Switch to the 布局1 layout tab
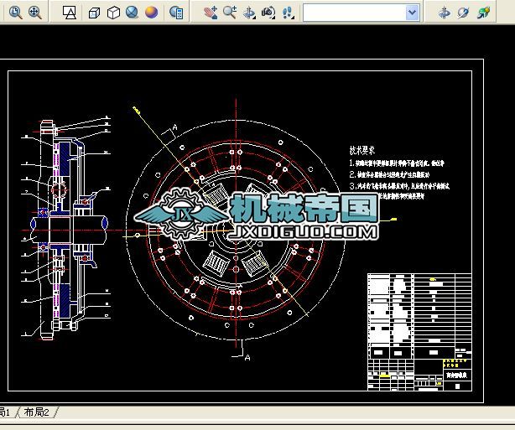 click(x=4, y=412)
